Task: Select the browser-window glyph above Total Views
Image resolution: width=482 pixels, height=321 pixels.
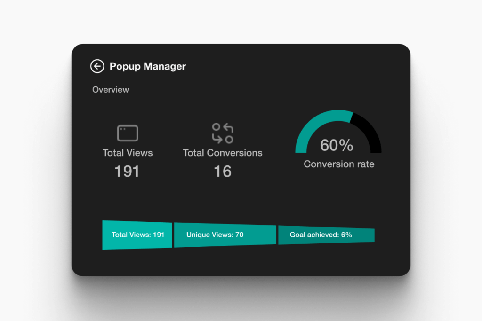Action: point(127,133)
